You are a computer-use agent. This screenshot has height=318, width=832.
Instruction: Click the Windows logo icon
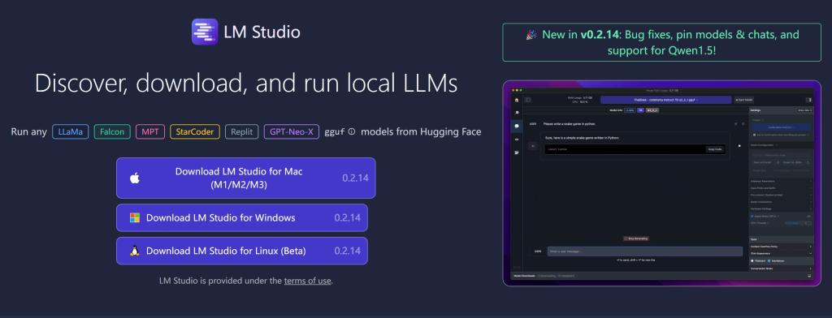point(135,218)
